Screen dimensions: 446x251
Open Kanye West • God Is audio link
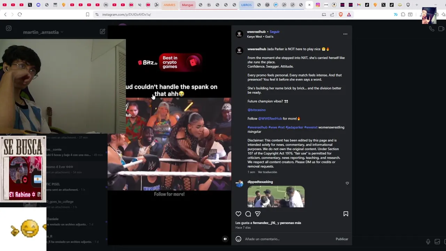click(260, 37)
